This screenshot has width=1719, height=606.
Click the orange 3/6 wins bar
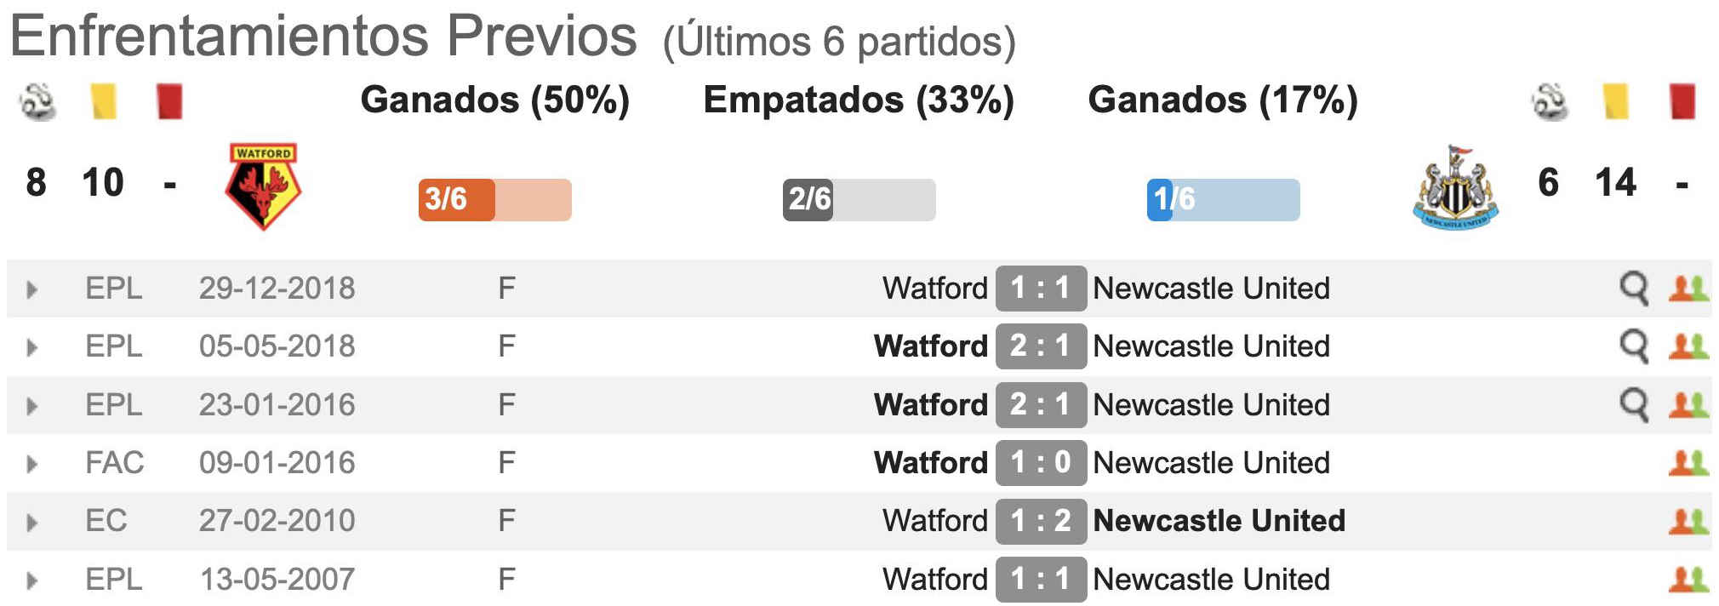pyautogui.click(x=495, y=200)
